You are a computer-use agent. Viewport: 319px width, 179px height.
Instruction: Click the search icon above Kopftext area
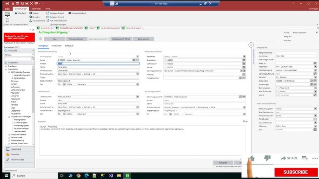(244, 121)
